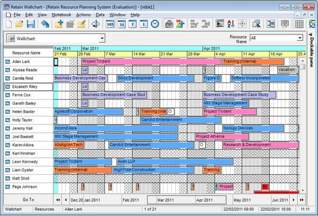Switch to the 365-day year view icon
The height and width of the screenshot is (216, 318).
point(110,24)
